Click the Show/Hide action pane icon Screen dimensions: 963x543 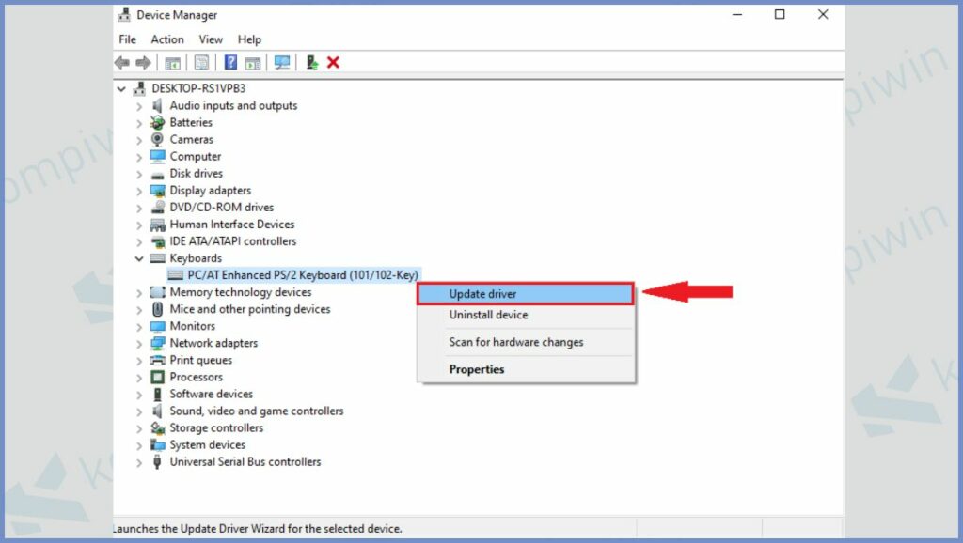[x=254, y=62]
